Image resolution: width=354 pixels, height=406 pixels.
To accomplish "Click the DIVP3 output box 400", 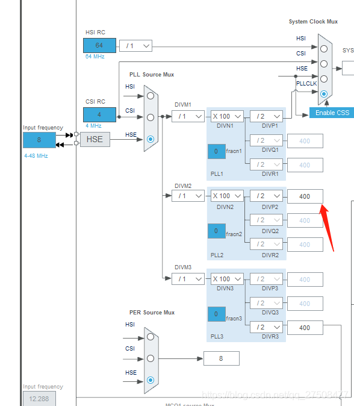I will (305, 280).
